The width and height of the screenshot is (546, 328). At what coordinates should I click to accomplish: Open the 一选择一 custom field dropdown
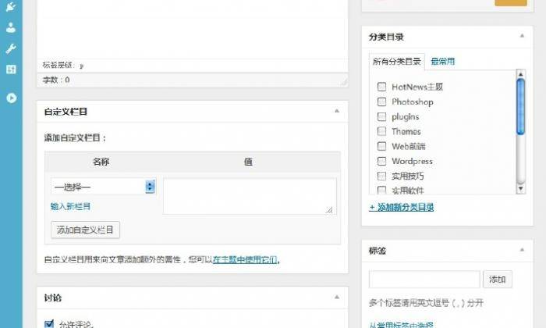(103, 187)
